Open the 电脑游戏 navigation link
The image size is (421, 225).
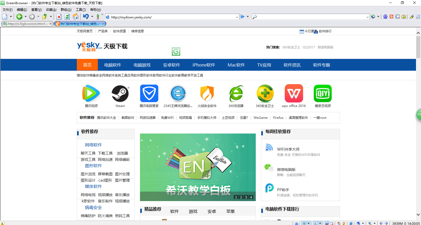(x=142, y=65)
